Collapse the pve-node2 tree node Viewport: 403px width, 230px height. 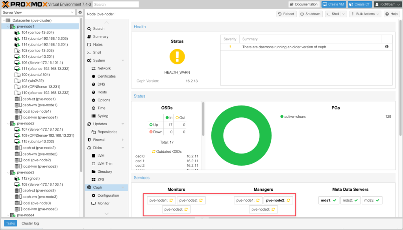[x=8, y=123]
